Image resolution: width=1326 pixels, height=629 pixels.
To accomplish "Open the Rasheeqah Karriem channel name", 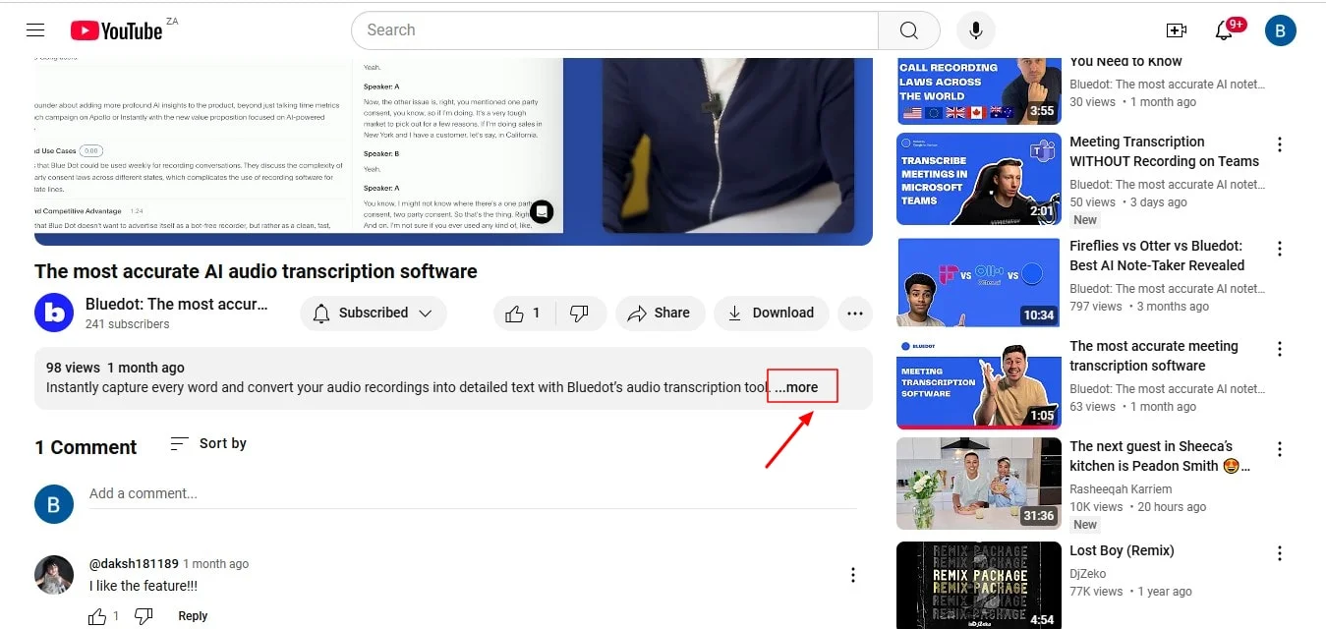I will tap(1121, 489).
